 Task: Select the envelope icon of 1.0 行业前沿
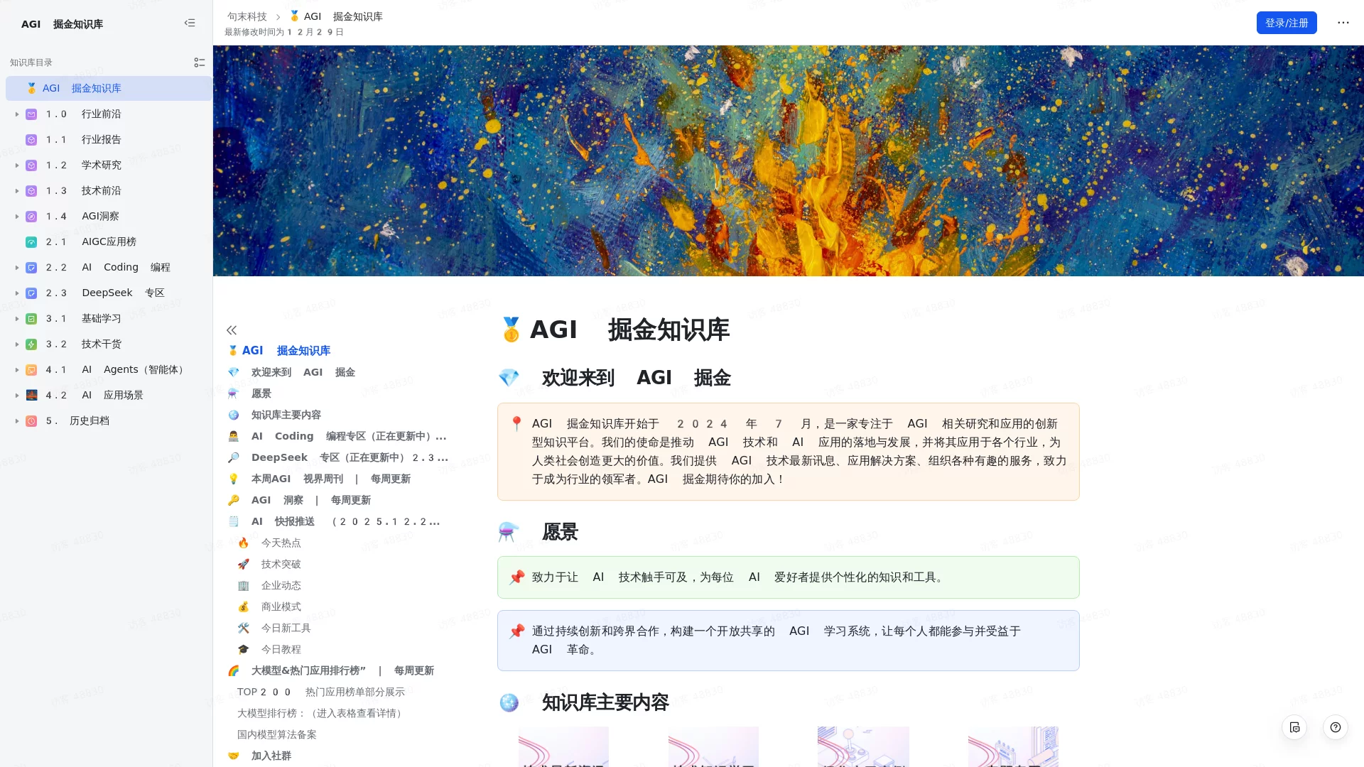31,114
